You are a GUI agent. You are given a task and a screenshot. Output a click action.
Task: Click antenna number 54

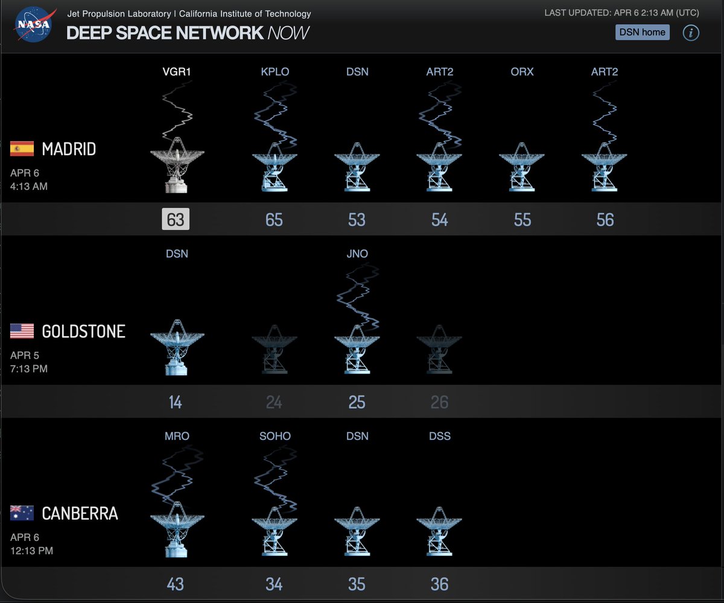pyautogui.click(x=439, y=220)
